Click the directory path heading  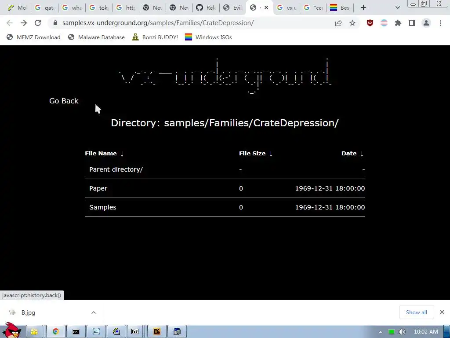tap(225, 123)
